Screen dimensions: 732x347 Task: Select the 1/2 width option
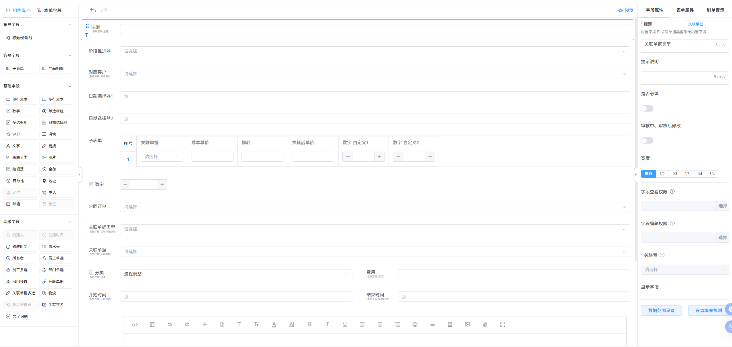click(662, 174)
